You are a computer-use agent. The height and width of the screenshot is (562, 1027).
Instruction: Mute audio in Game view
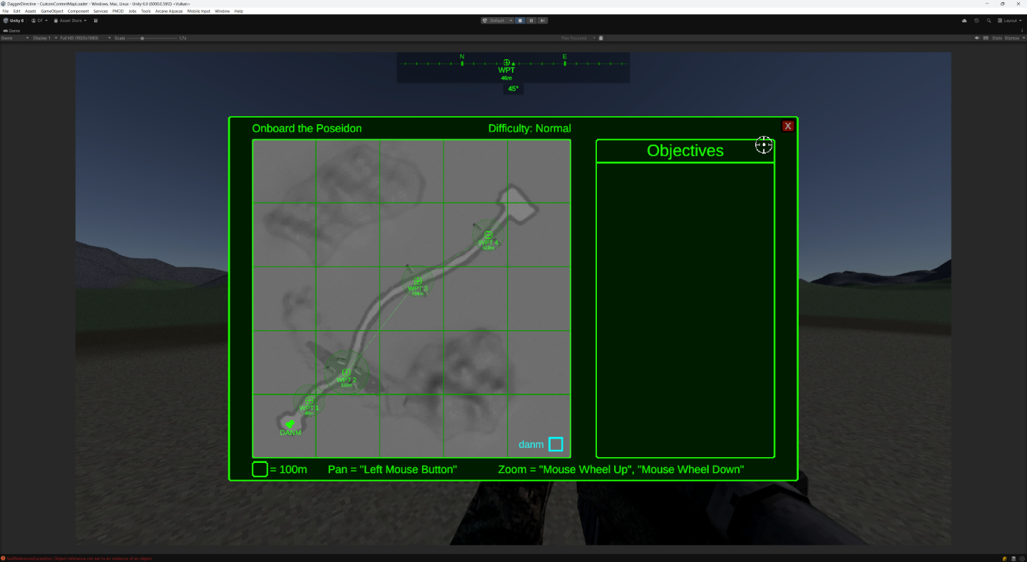pyautogui.click(x=977, y=38)
